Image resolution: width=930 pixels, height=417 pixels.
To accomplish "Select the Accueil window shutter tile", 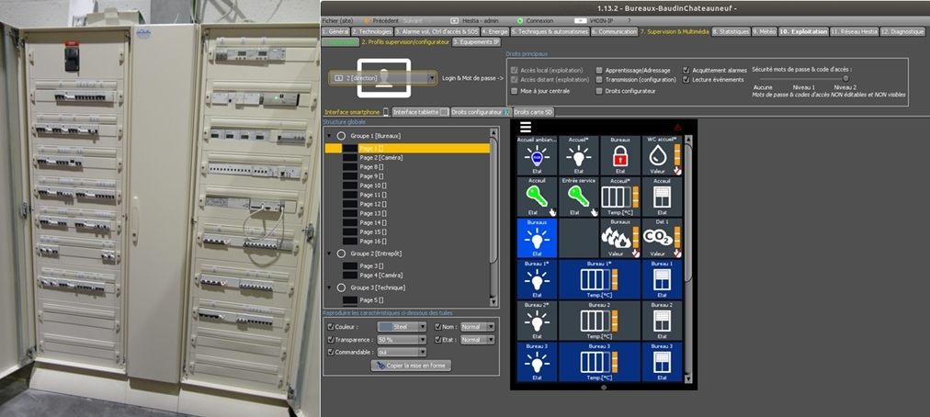I will (x=662, y=197).
